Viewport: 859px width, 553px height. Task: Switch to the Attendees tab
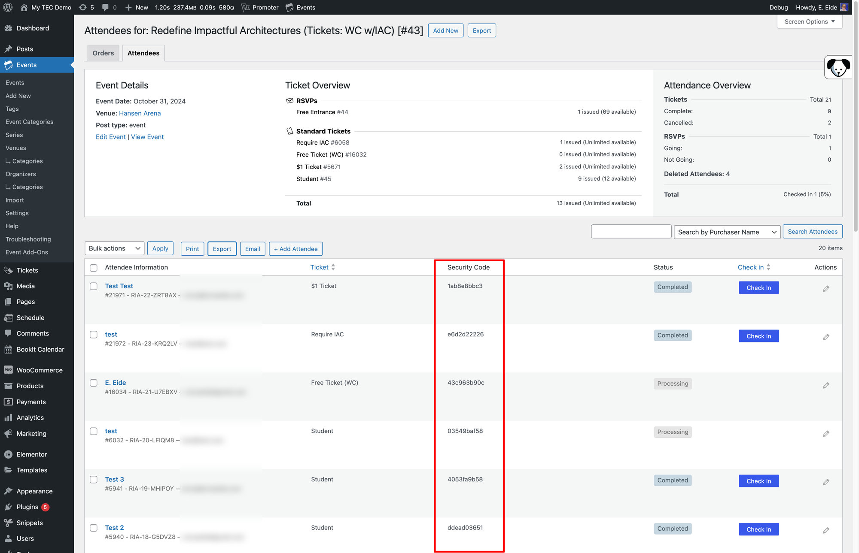[143, 53]
